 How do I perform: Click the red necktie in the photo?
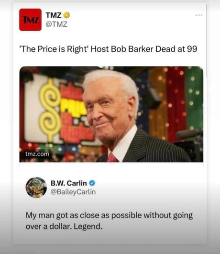(x=112, y=158)
